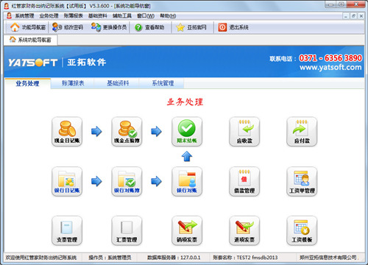Open 应收款 receivables icon
Viewport: 368px width, 265px height.
coord(244,132)
